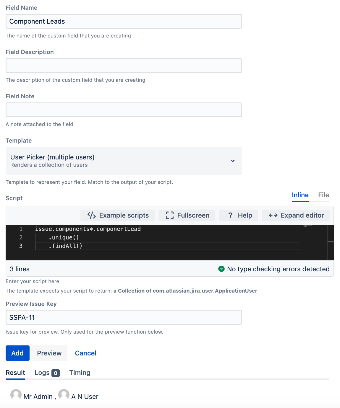Click line 3 in the script editor

(x=167, y=246)
